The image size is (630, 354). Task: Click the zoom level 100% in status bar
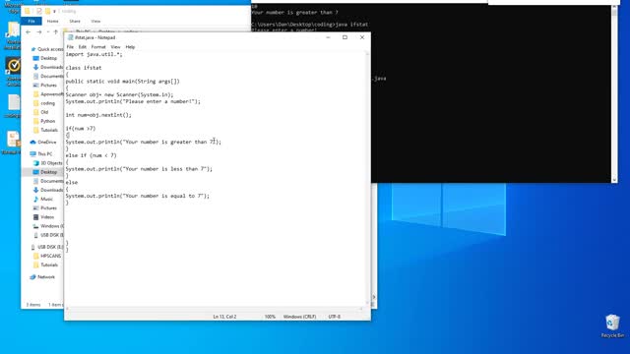[x=270, y=317]
